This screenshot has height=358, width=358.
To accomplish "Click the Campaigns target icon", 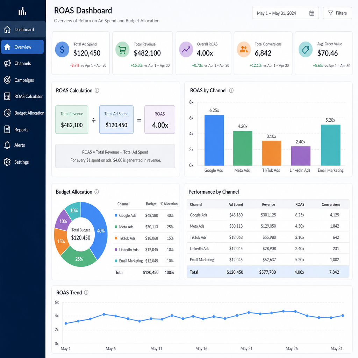I will coord(7,80).
